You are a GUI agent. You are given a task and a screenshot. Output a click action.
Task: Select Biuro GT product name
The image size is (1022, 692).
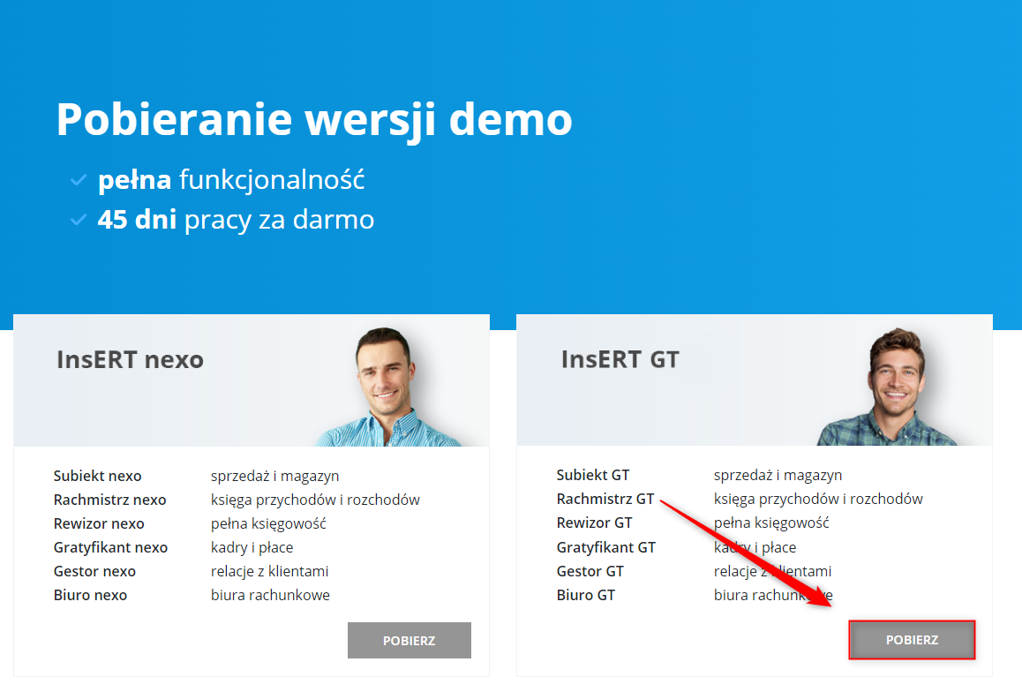586,595
